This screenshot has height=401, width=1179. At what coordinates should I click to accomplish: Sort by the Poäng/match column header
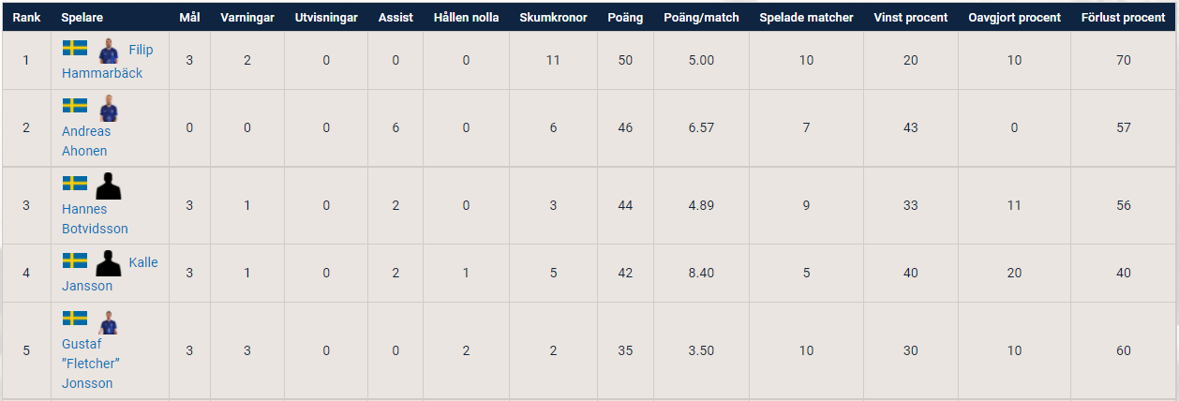701,17
